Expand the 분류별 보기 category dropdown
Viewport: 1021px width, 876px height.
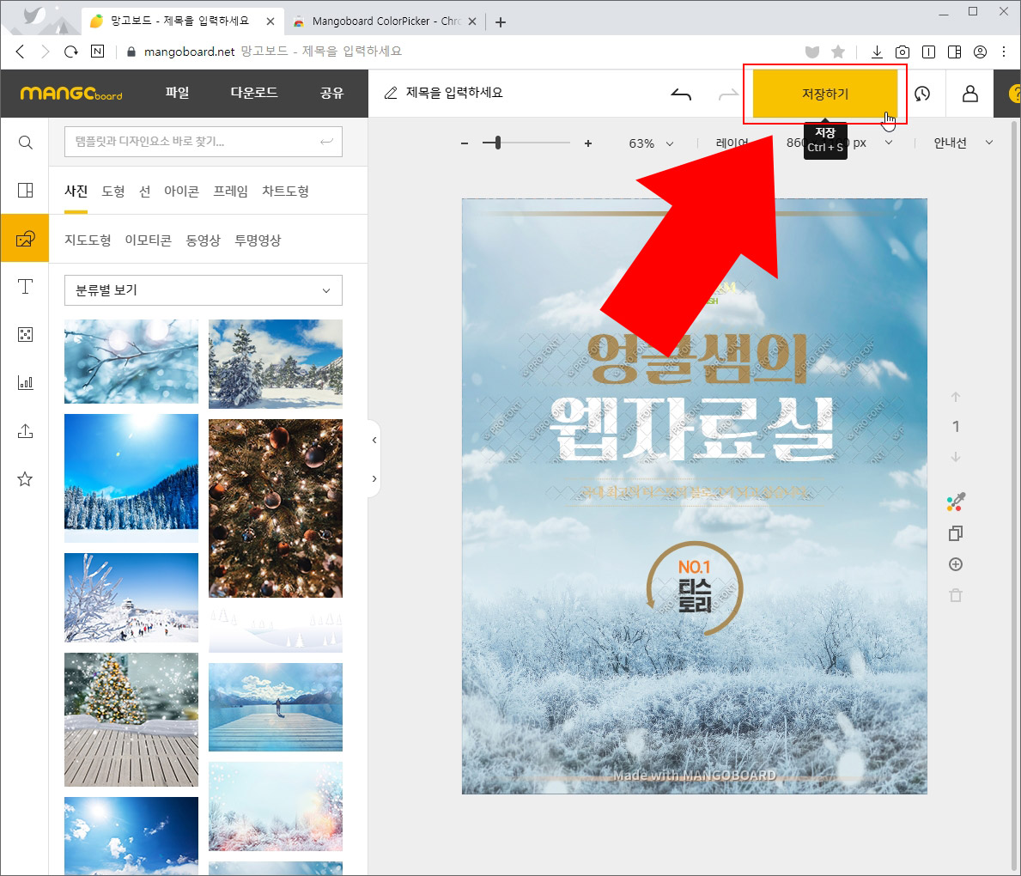tap(203, 290)
